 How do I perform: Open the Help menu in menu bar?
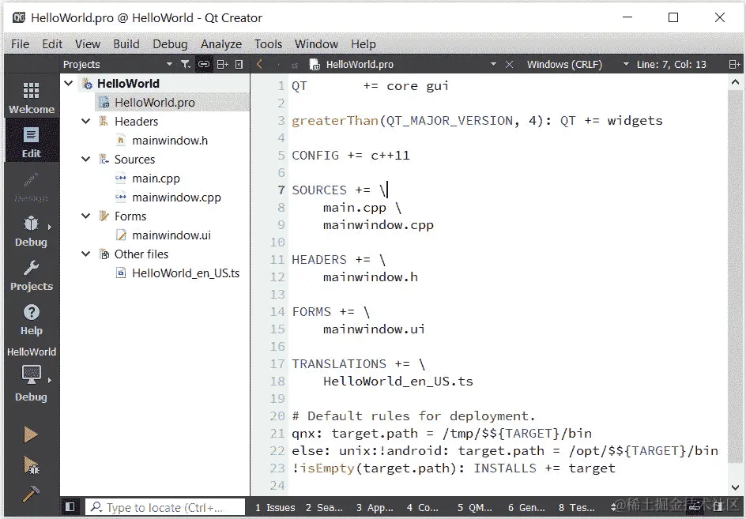364,44
